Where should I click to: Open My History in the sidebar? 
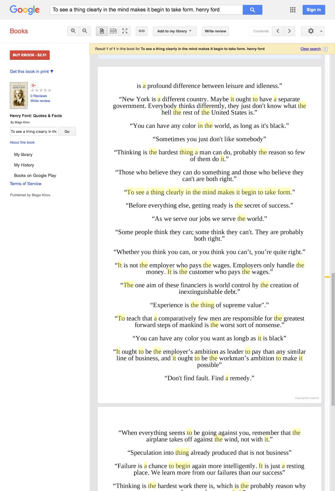[24, 165]
